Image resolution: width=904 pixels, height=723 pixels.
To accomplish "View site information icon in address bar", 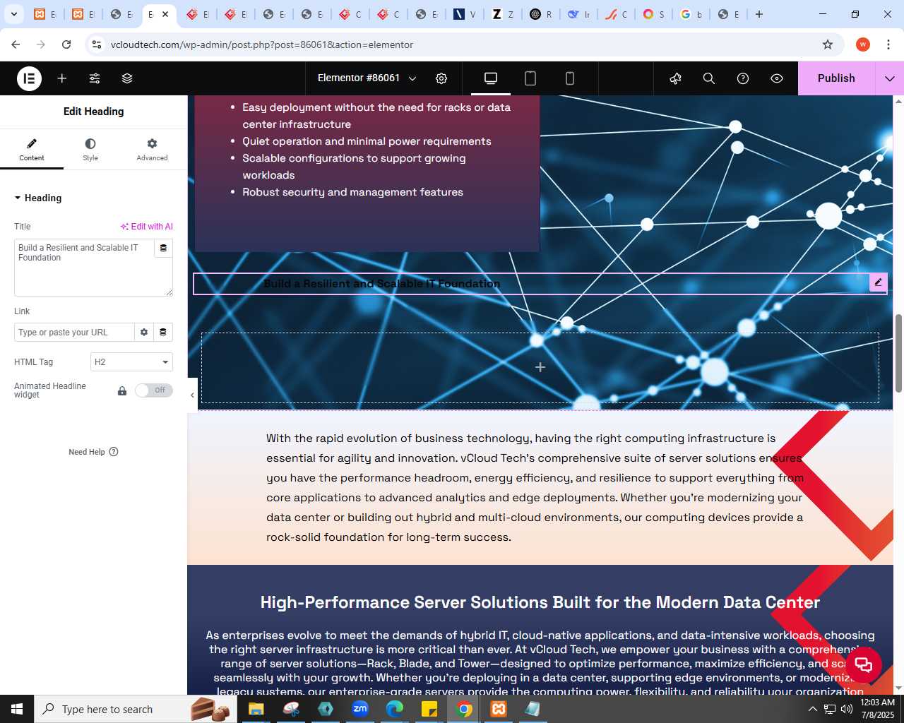I will (x=97, y=44).
